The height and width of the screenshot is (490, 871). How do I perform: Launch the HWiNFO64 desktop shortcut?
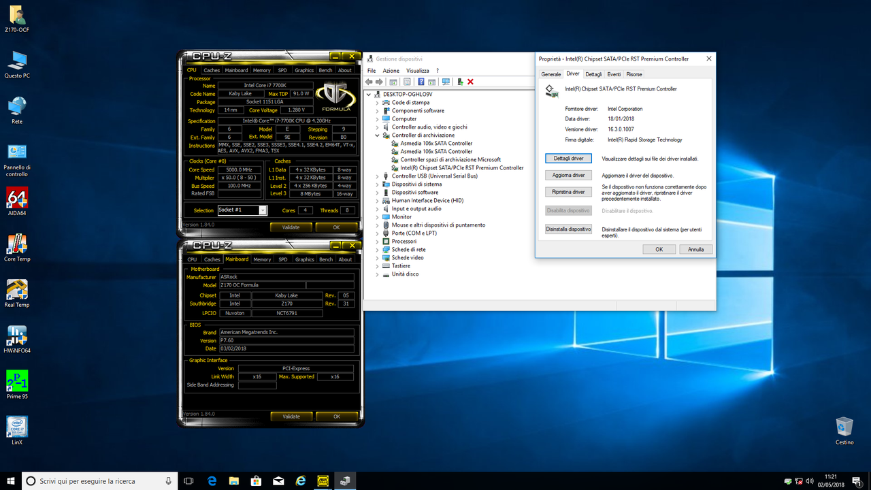pos(17,338)
